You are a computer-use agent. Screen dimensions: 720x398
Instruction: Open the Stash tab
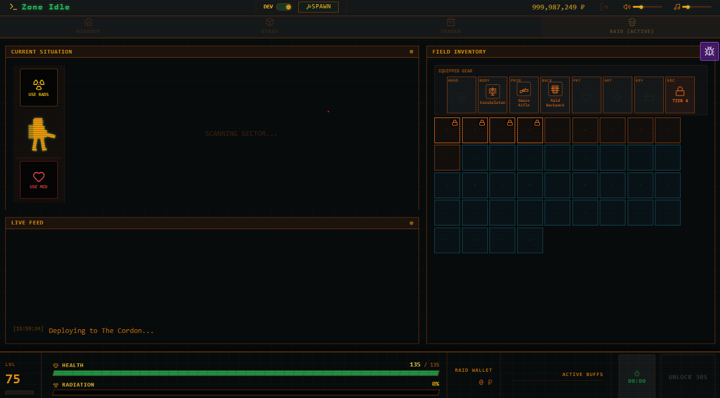(269, 26)
